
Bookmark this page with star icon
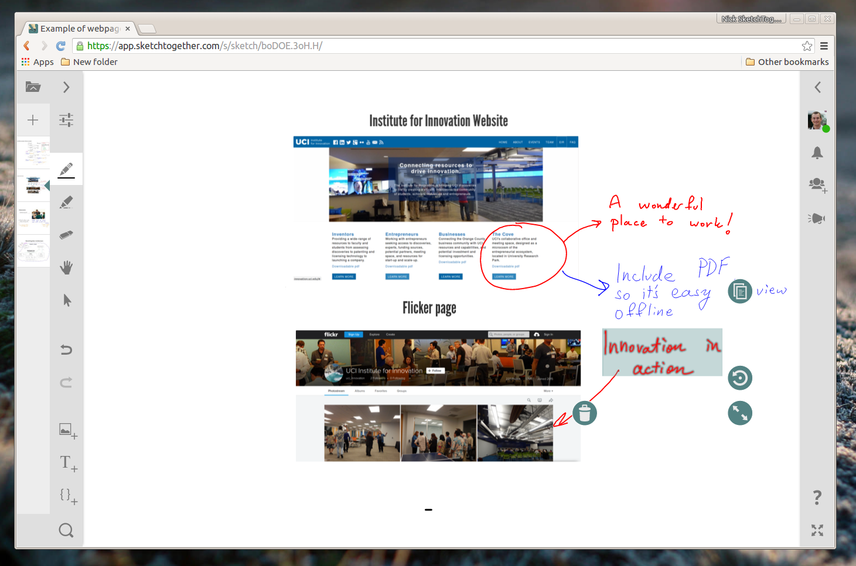click(x=807, y=46)
